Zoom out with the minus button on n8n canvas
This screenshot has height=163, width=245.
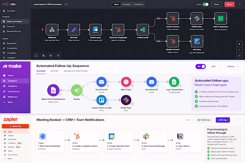point(239,50)
